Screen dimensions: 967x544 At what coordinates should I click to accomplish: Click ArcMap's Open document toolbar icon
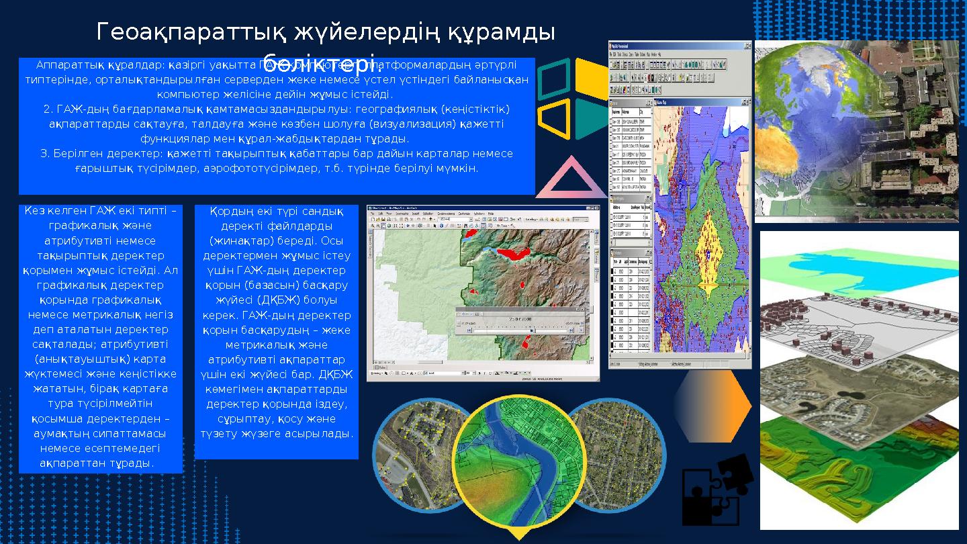pyautogui.click(x=378, y=220)
